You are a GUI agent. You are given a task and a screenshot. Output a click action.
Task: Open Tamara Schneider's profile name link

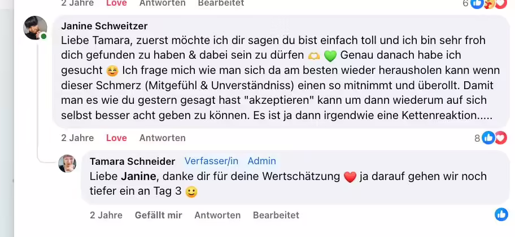(132, 161)
